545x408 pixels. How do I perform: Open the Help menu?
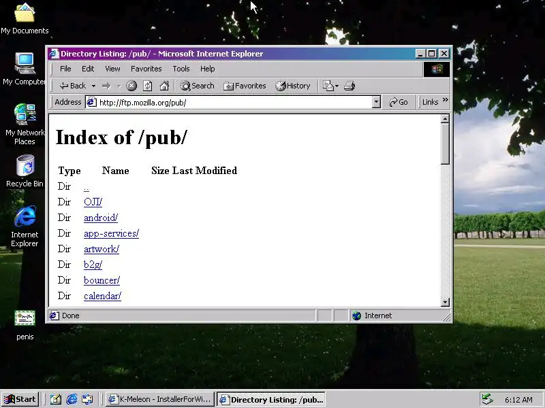click(208, 69)
